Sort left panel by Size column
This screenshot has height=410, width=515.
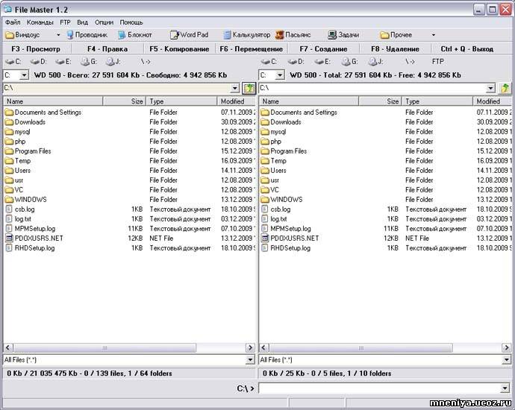125,101
